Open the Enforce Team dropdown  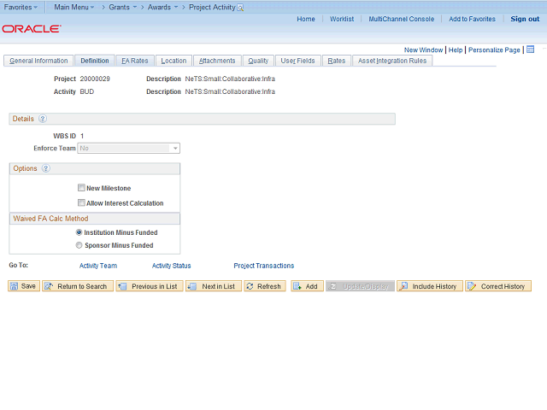[x=129, y=148]
